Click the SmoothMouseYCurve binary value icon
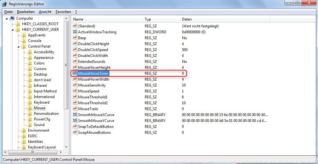The image size is (318, 164). (75, 121)
